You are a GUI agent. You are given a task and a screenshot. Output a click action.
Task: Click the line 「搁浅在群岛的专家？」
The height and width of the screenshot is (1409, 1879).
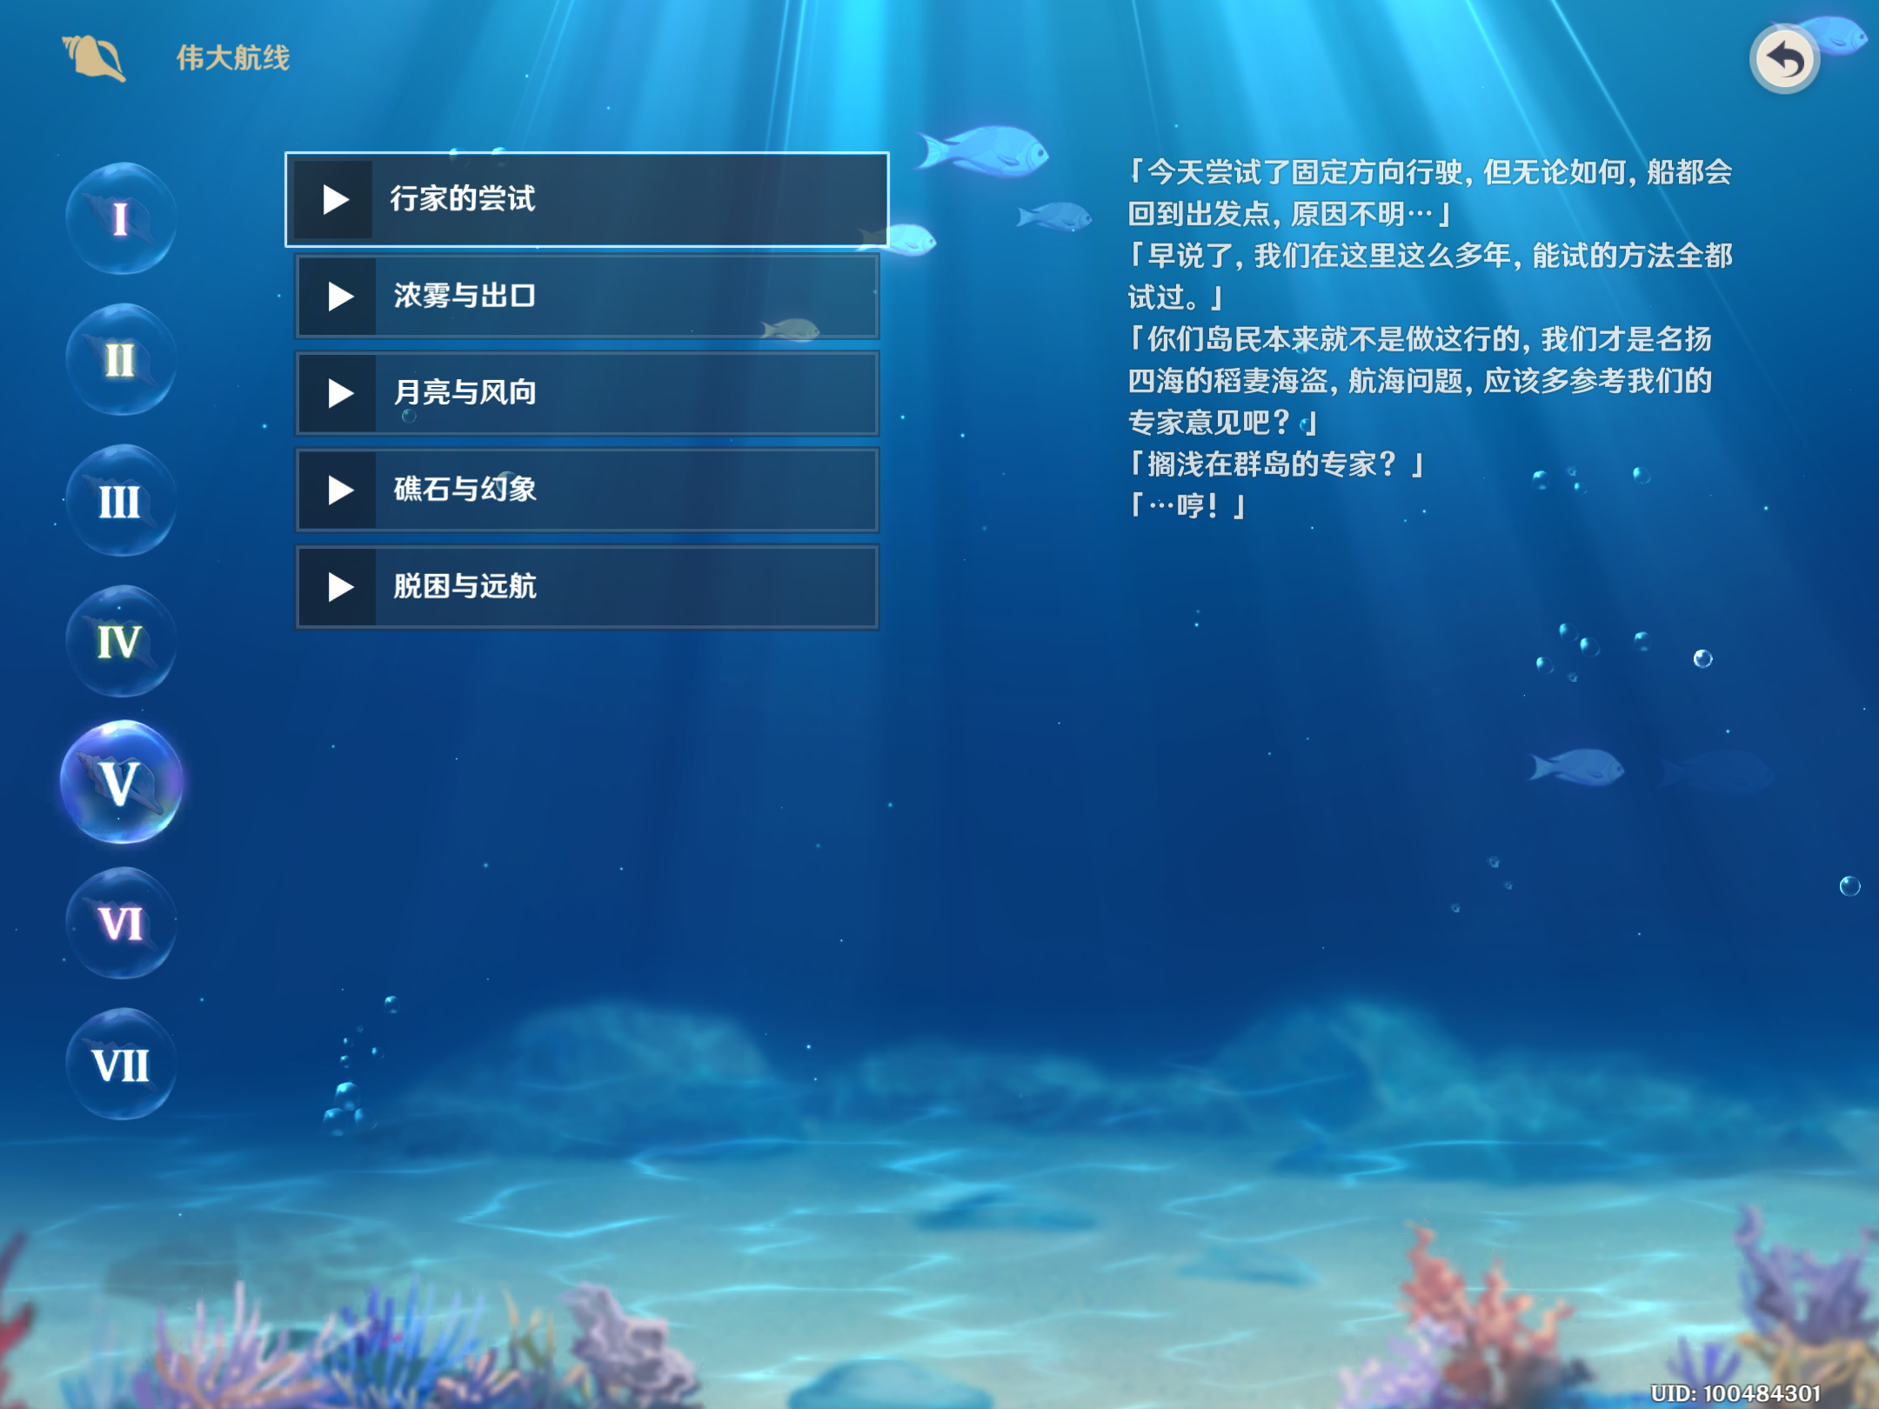coord(1276,464)
